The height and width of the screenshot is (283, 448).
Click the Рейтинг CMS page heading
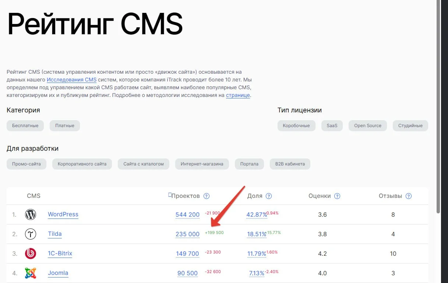pyautogui.click(x=95, y=24)
